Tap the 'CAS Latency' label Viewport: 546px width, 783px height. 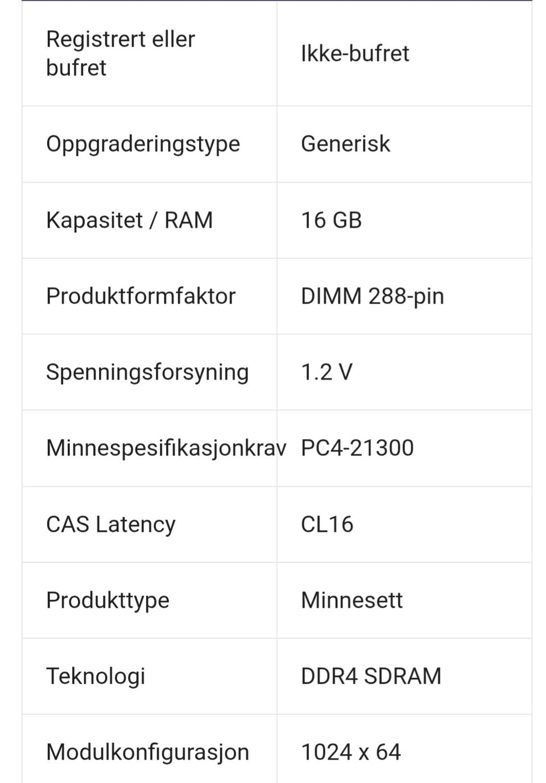tap(111, 524)
